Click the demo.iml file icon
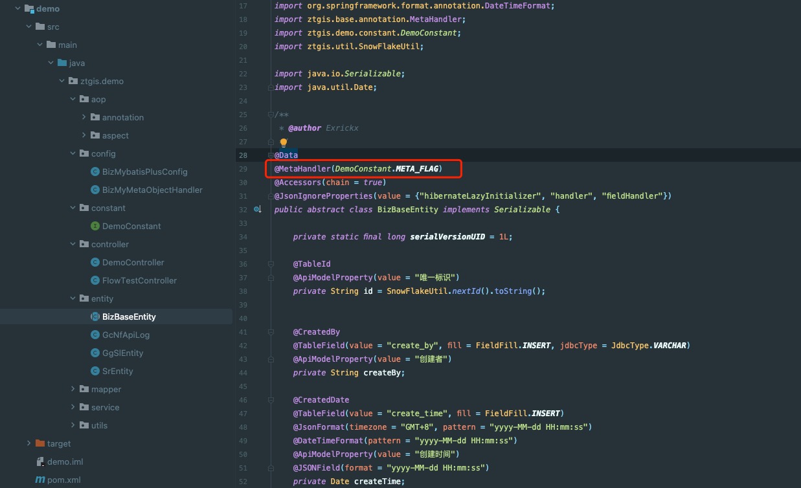 [40, 461]
